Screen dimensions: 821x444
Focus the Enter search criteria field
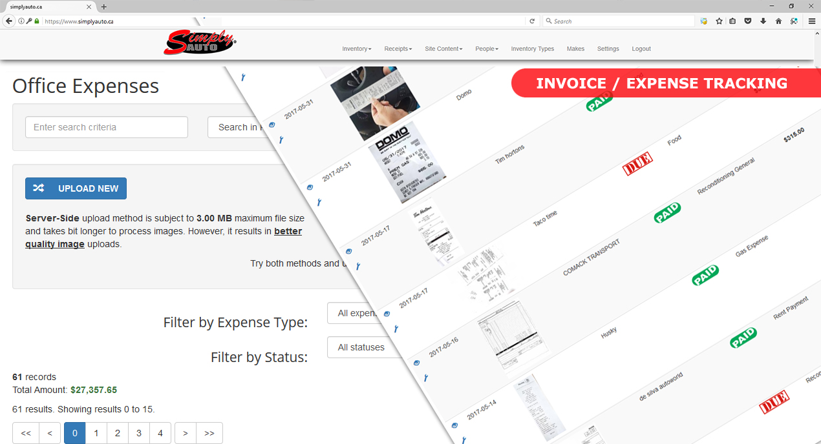[107, 127]
